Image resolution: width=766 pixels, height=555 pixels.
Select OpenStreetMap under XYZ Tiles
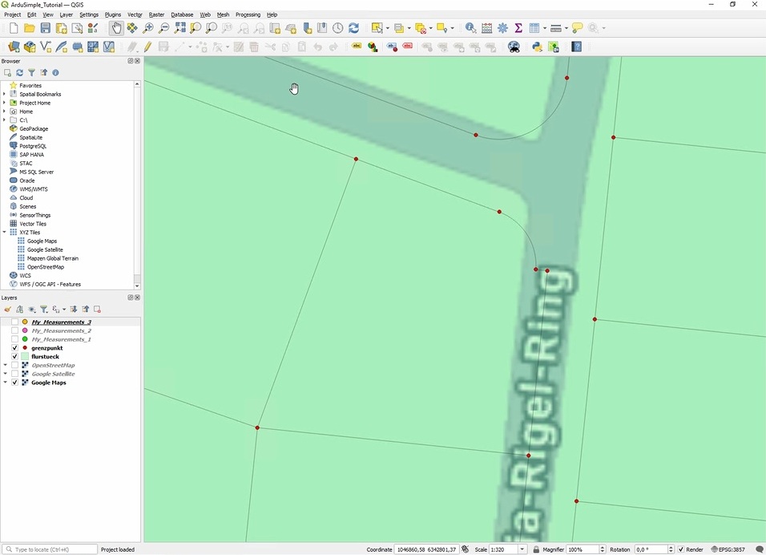45,267
